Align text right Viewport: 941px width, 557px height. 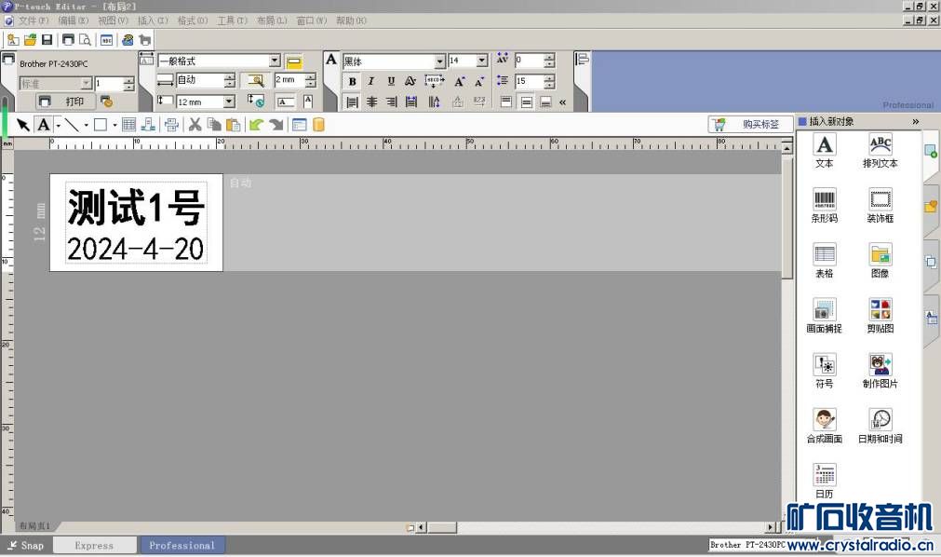391,102
